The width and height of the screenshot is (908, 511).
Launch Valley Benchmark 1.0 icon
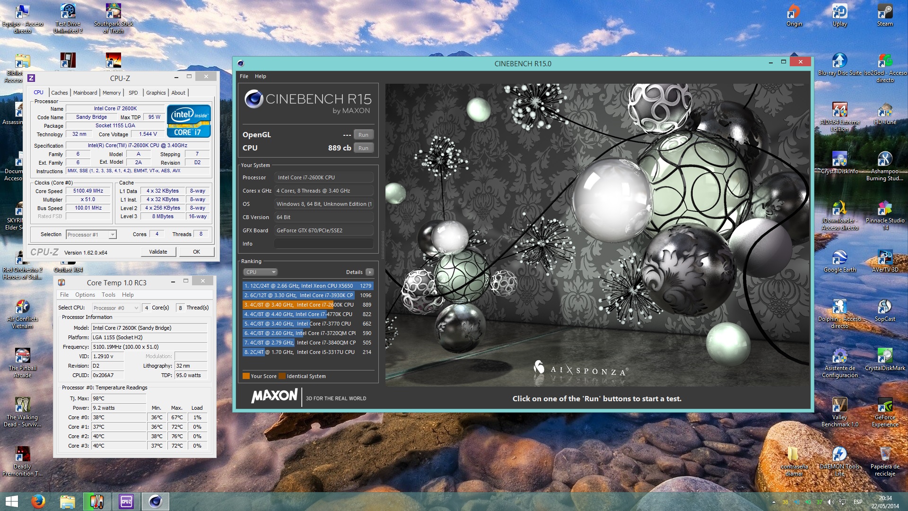[x=839, y=413]
